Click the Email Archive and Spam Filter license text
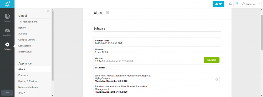The height and width of the screenshot is (97, 263). [x=121, y=88]
